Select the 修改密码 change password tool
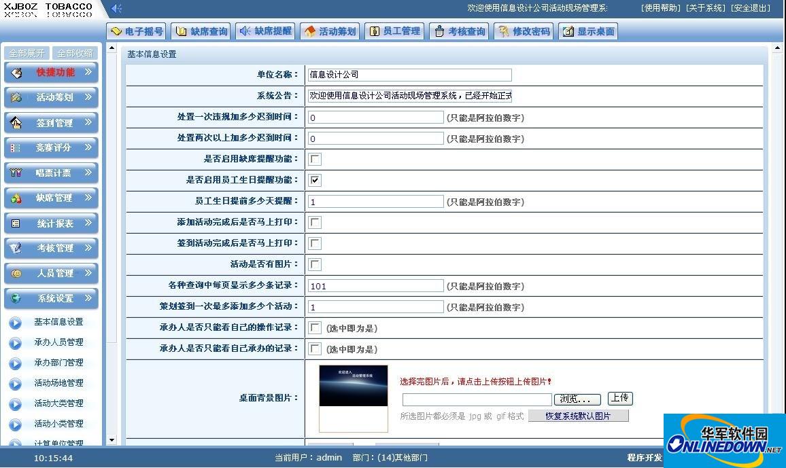This screenshot has height=468, width=786. (524, 31)
